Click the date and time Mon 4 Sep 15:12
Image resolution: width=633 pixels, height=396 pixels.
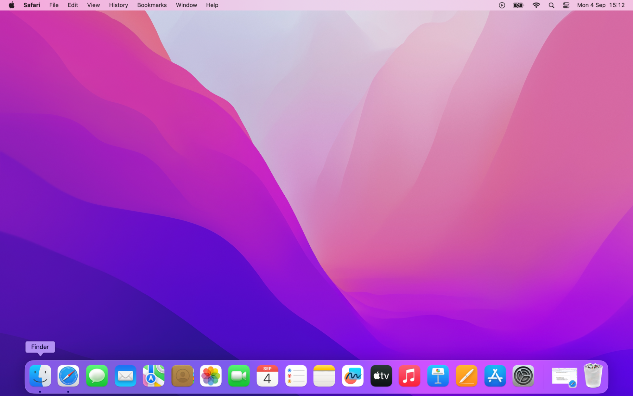point(601,5)
